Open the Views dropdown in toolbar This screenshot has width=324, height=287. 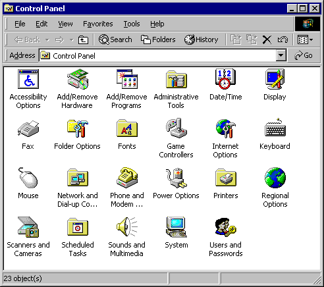[x=305, y=39]
